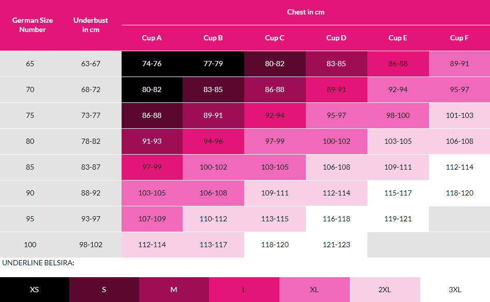Click the M size legend swatch
This screenshot has height=302, width=490.
(174, 290)
